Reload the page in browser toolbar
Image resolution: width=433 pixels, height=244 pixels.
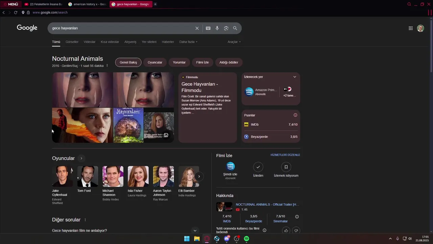click(16, 12)
